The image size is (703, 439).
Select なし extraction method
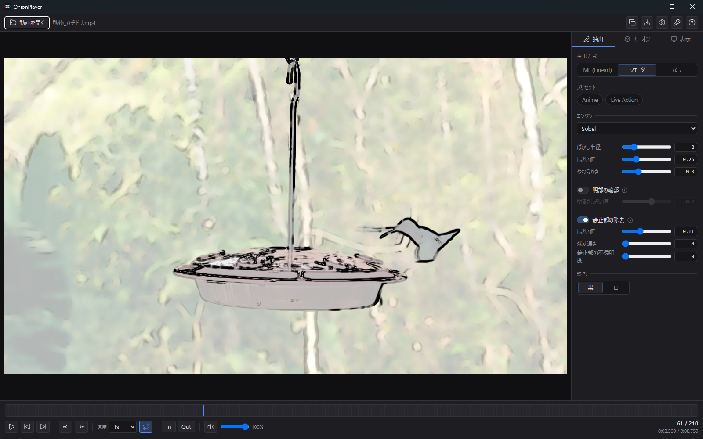click(677, 70)
